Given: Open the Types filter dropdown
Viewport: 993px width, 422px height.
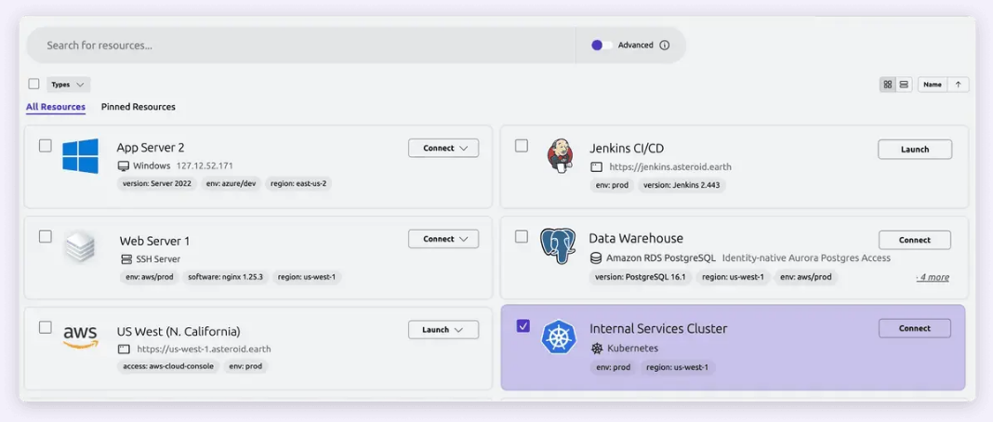Looking at the screenshot, I should [x=69, y=85].
